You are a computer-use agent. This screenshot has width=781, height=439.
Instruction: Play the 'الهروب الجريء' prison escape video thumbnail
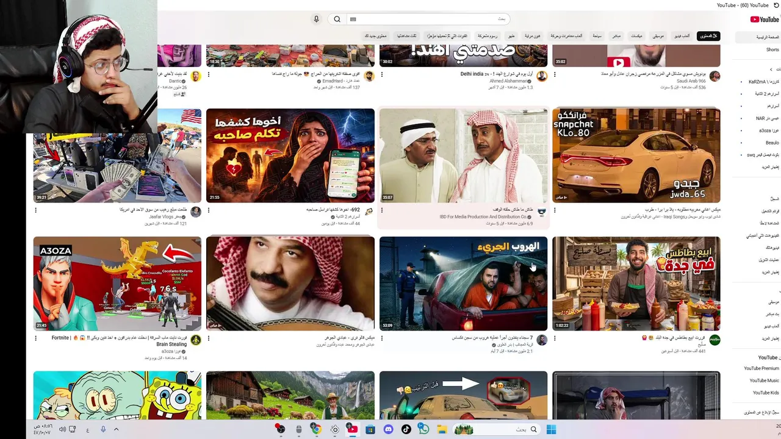click(x=463, y=284)
